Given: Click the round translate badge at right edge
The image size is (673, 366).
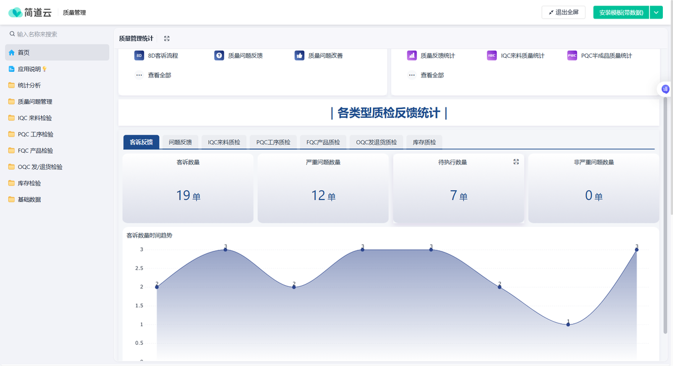Looking at the screenshot, I should point(665,89).
